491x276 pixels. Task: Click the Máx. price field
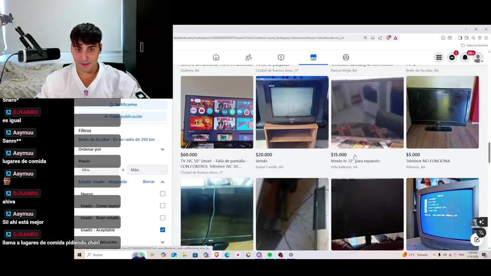pos(147,170)
